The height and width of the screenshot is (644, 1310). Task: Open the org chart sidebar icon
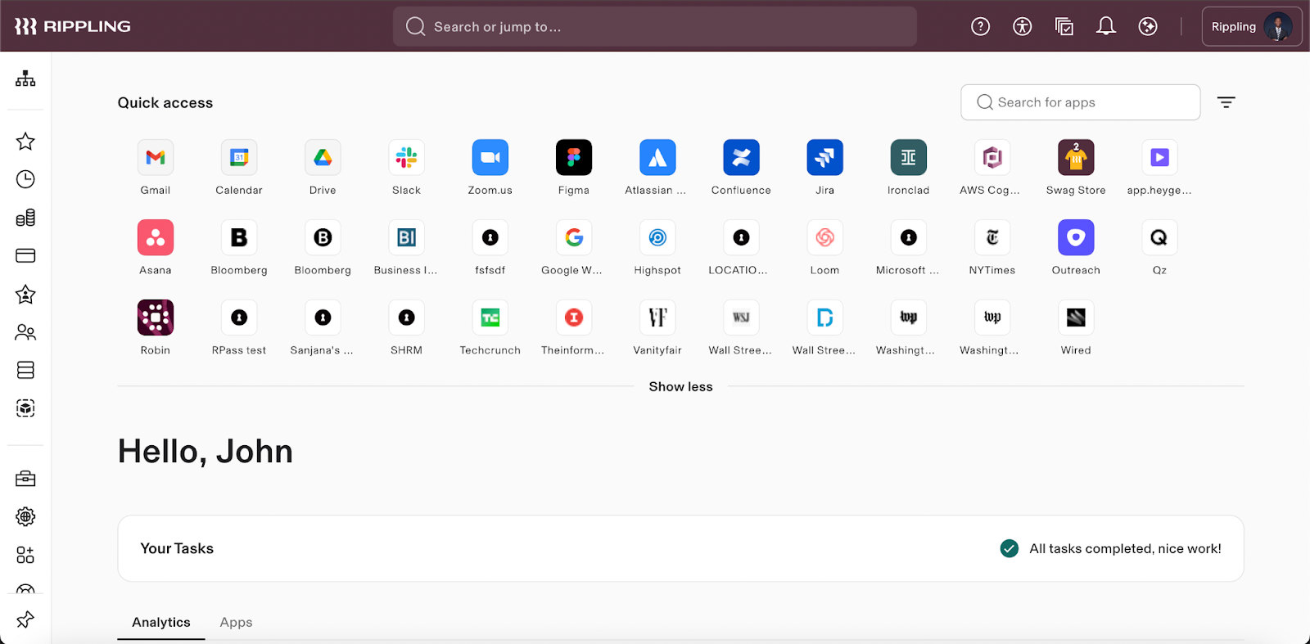25,79
